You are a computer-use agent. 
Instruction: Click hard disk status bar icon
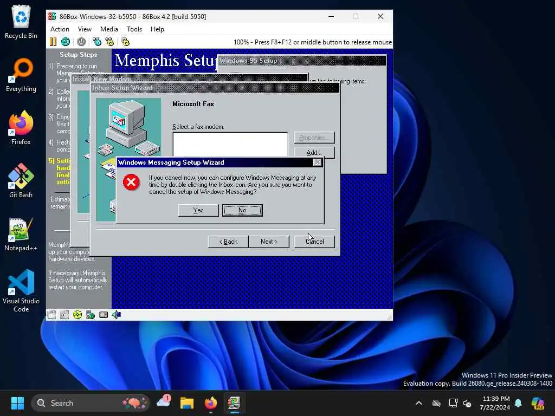(104, 315)
